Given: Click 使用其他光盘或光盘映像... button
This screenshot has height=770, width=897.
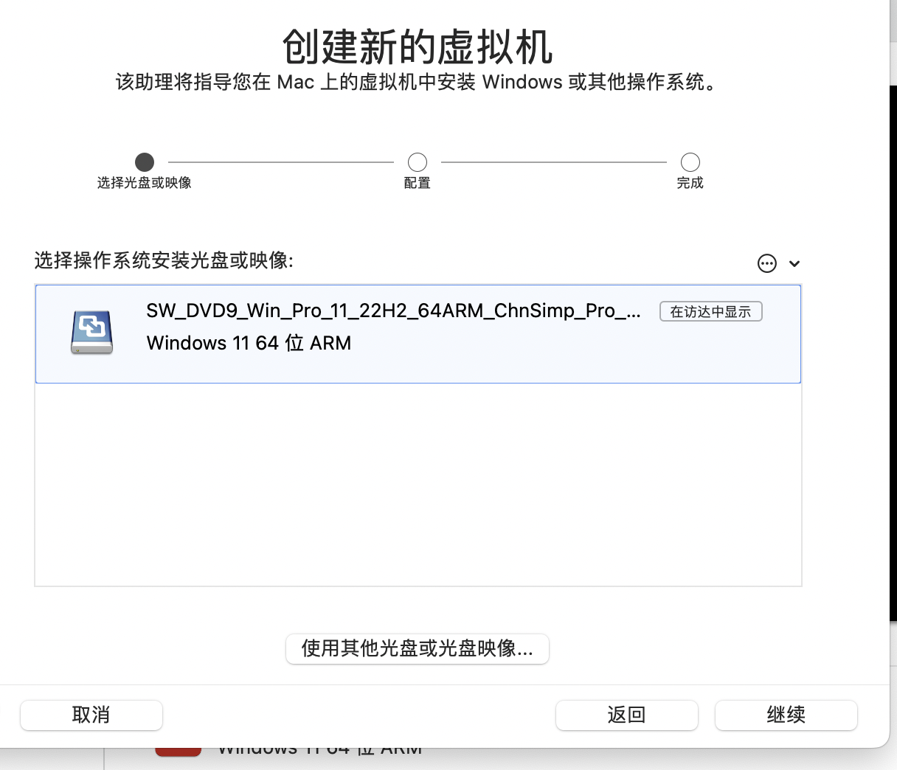Looking at the screenshot, I should coord(418,649).
